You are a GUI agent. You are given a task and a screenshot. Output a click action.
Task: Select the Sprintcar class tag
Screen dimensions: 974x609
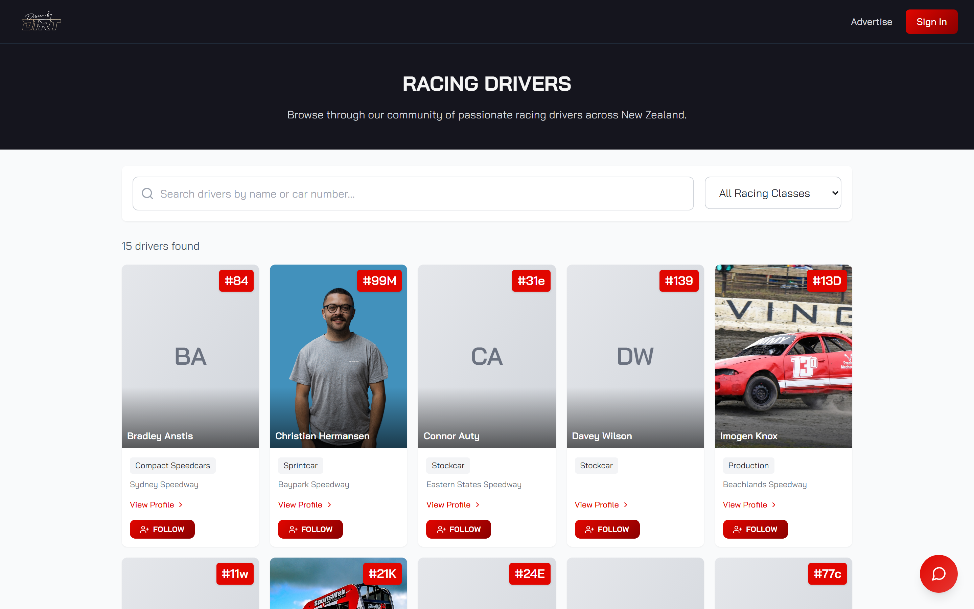tap(300, 465)
